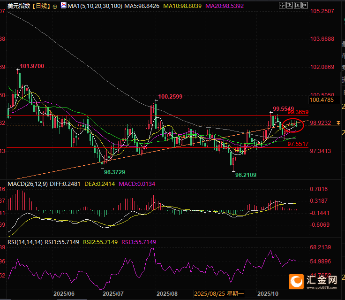Click the MACD(26,12,9) indicator label
345x300 pixels.
coord(28,184)
